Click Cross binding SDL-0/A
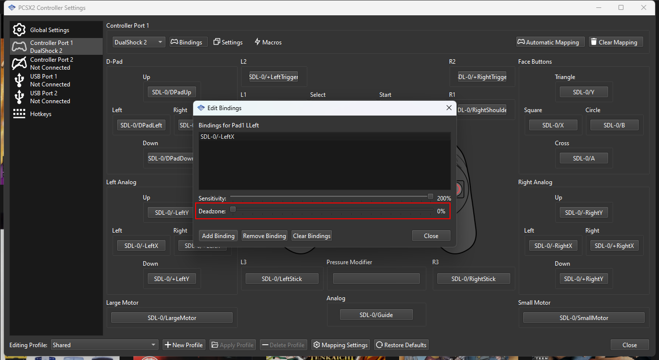The width and height of the screenshot is (659, 360). coord(583,158)
